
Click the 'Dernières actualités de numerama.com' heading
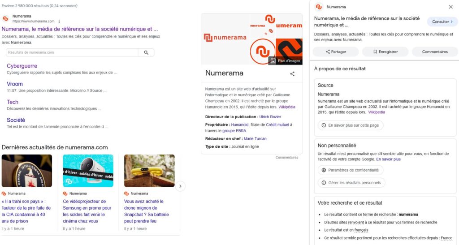[55, 147]
